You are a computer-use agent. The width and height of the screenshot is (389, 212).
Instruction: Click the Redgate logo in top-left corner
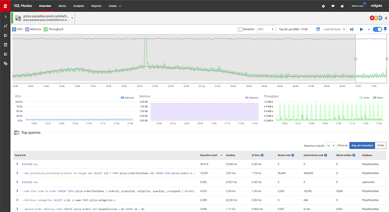click(x=5, y=6)
